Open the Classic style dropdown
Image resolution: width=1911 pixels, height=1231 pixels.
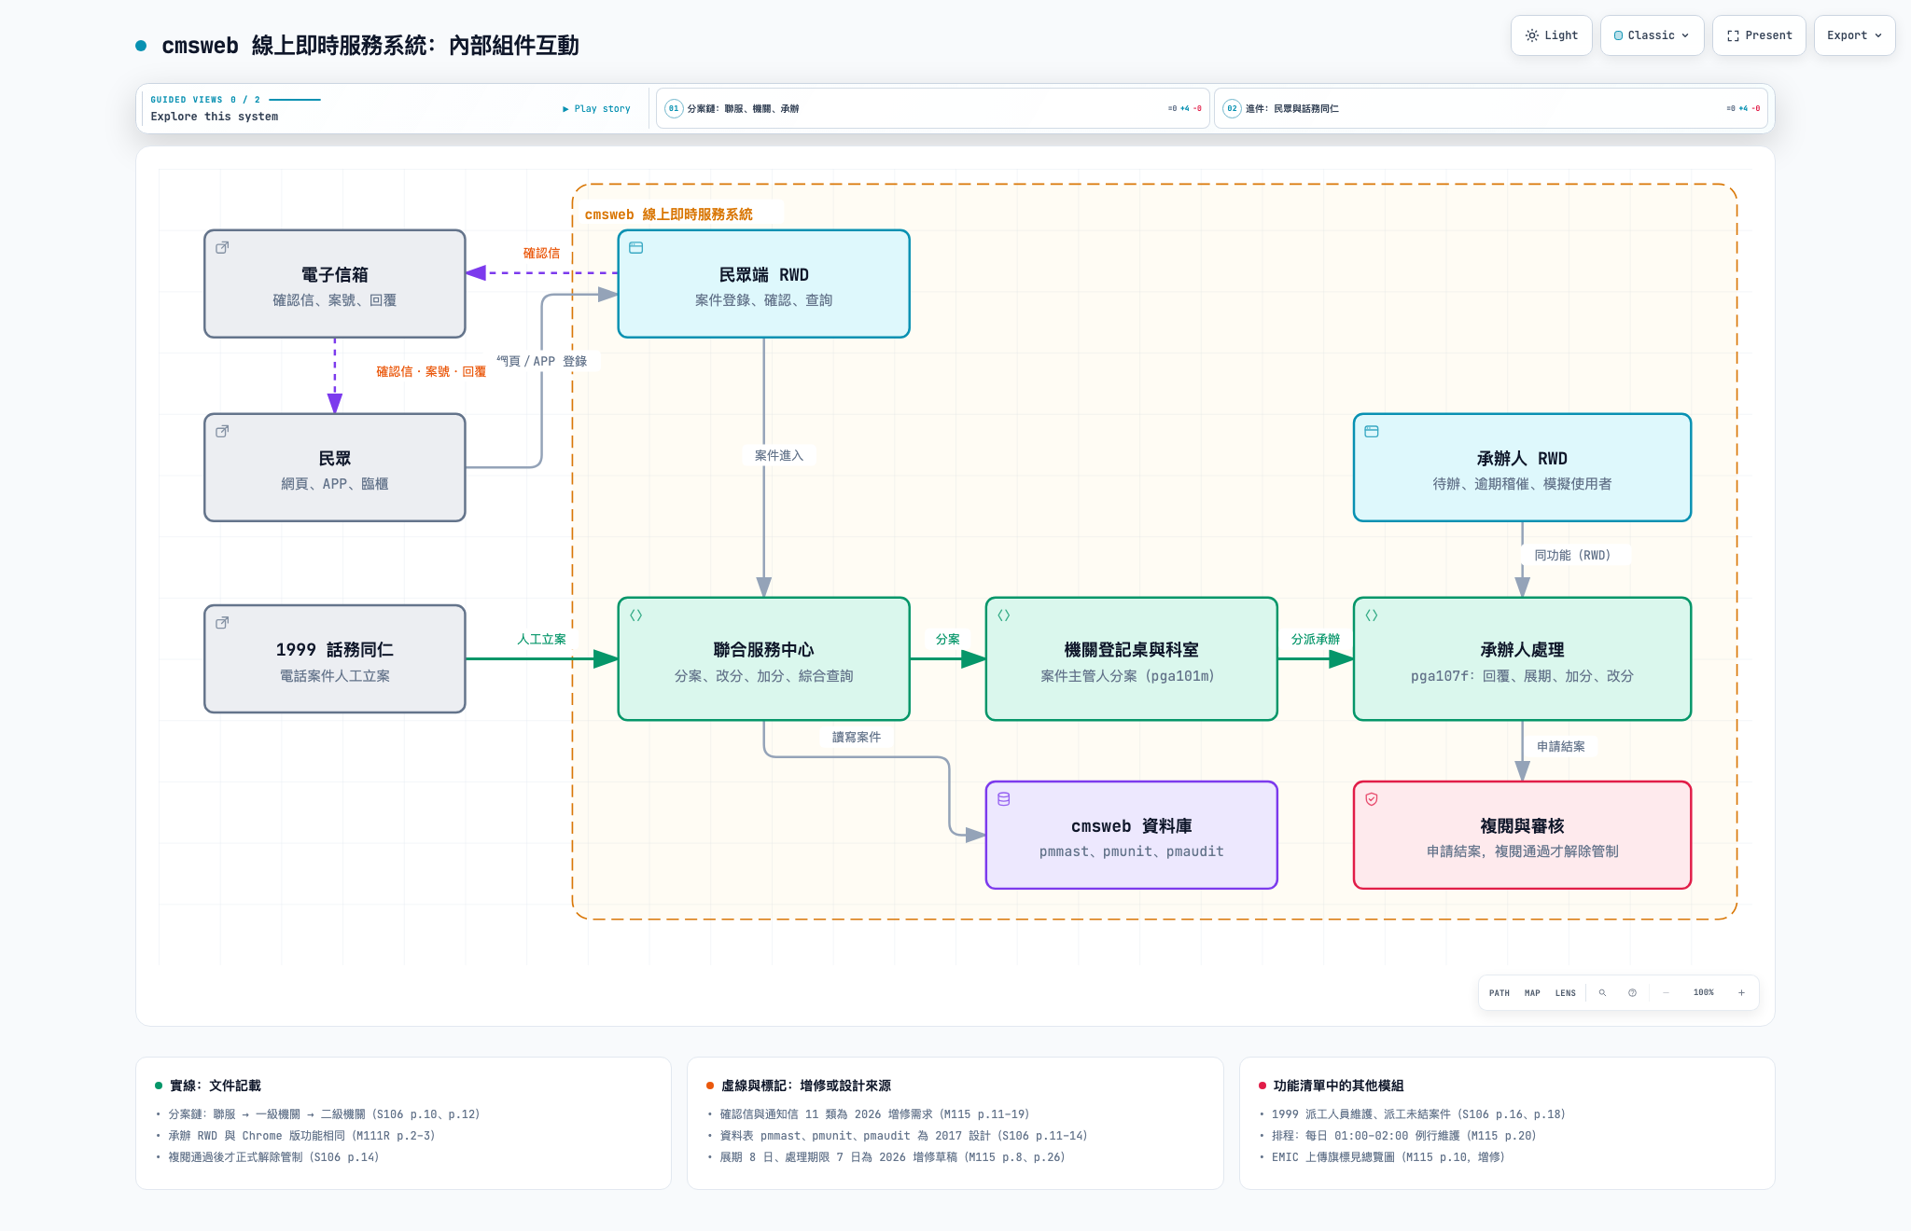point(1652,35)
